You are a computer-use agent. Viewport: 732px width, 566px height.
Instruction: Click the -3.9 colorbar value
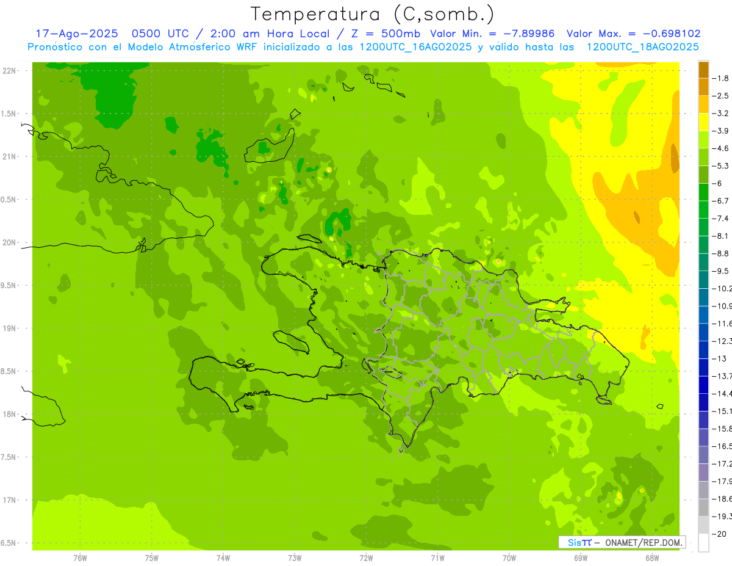pyautogui.click(x=722, y=131)
